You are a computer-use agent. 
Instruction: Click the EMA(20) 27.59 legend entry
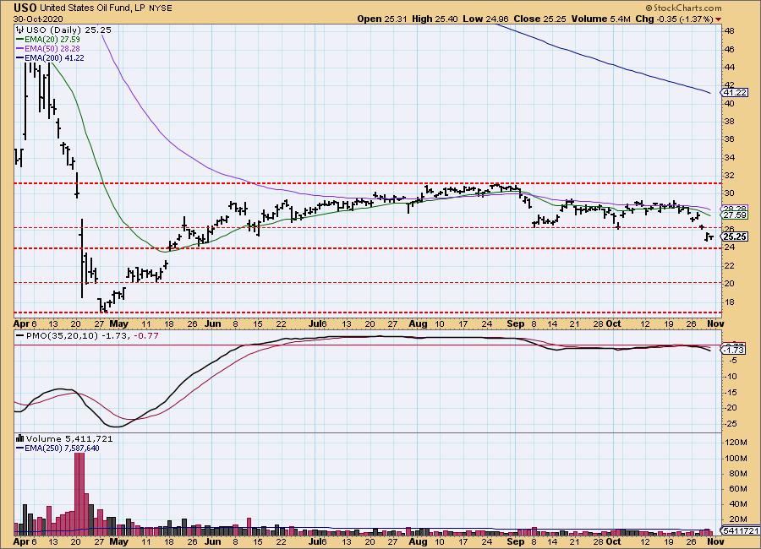(x=48, y=40)
